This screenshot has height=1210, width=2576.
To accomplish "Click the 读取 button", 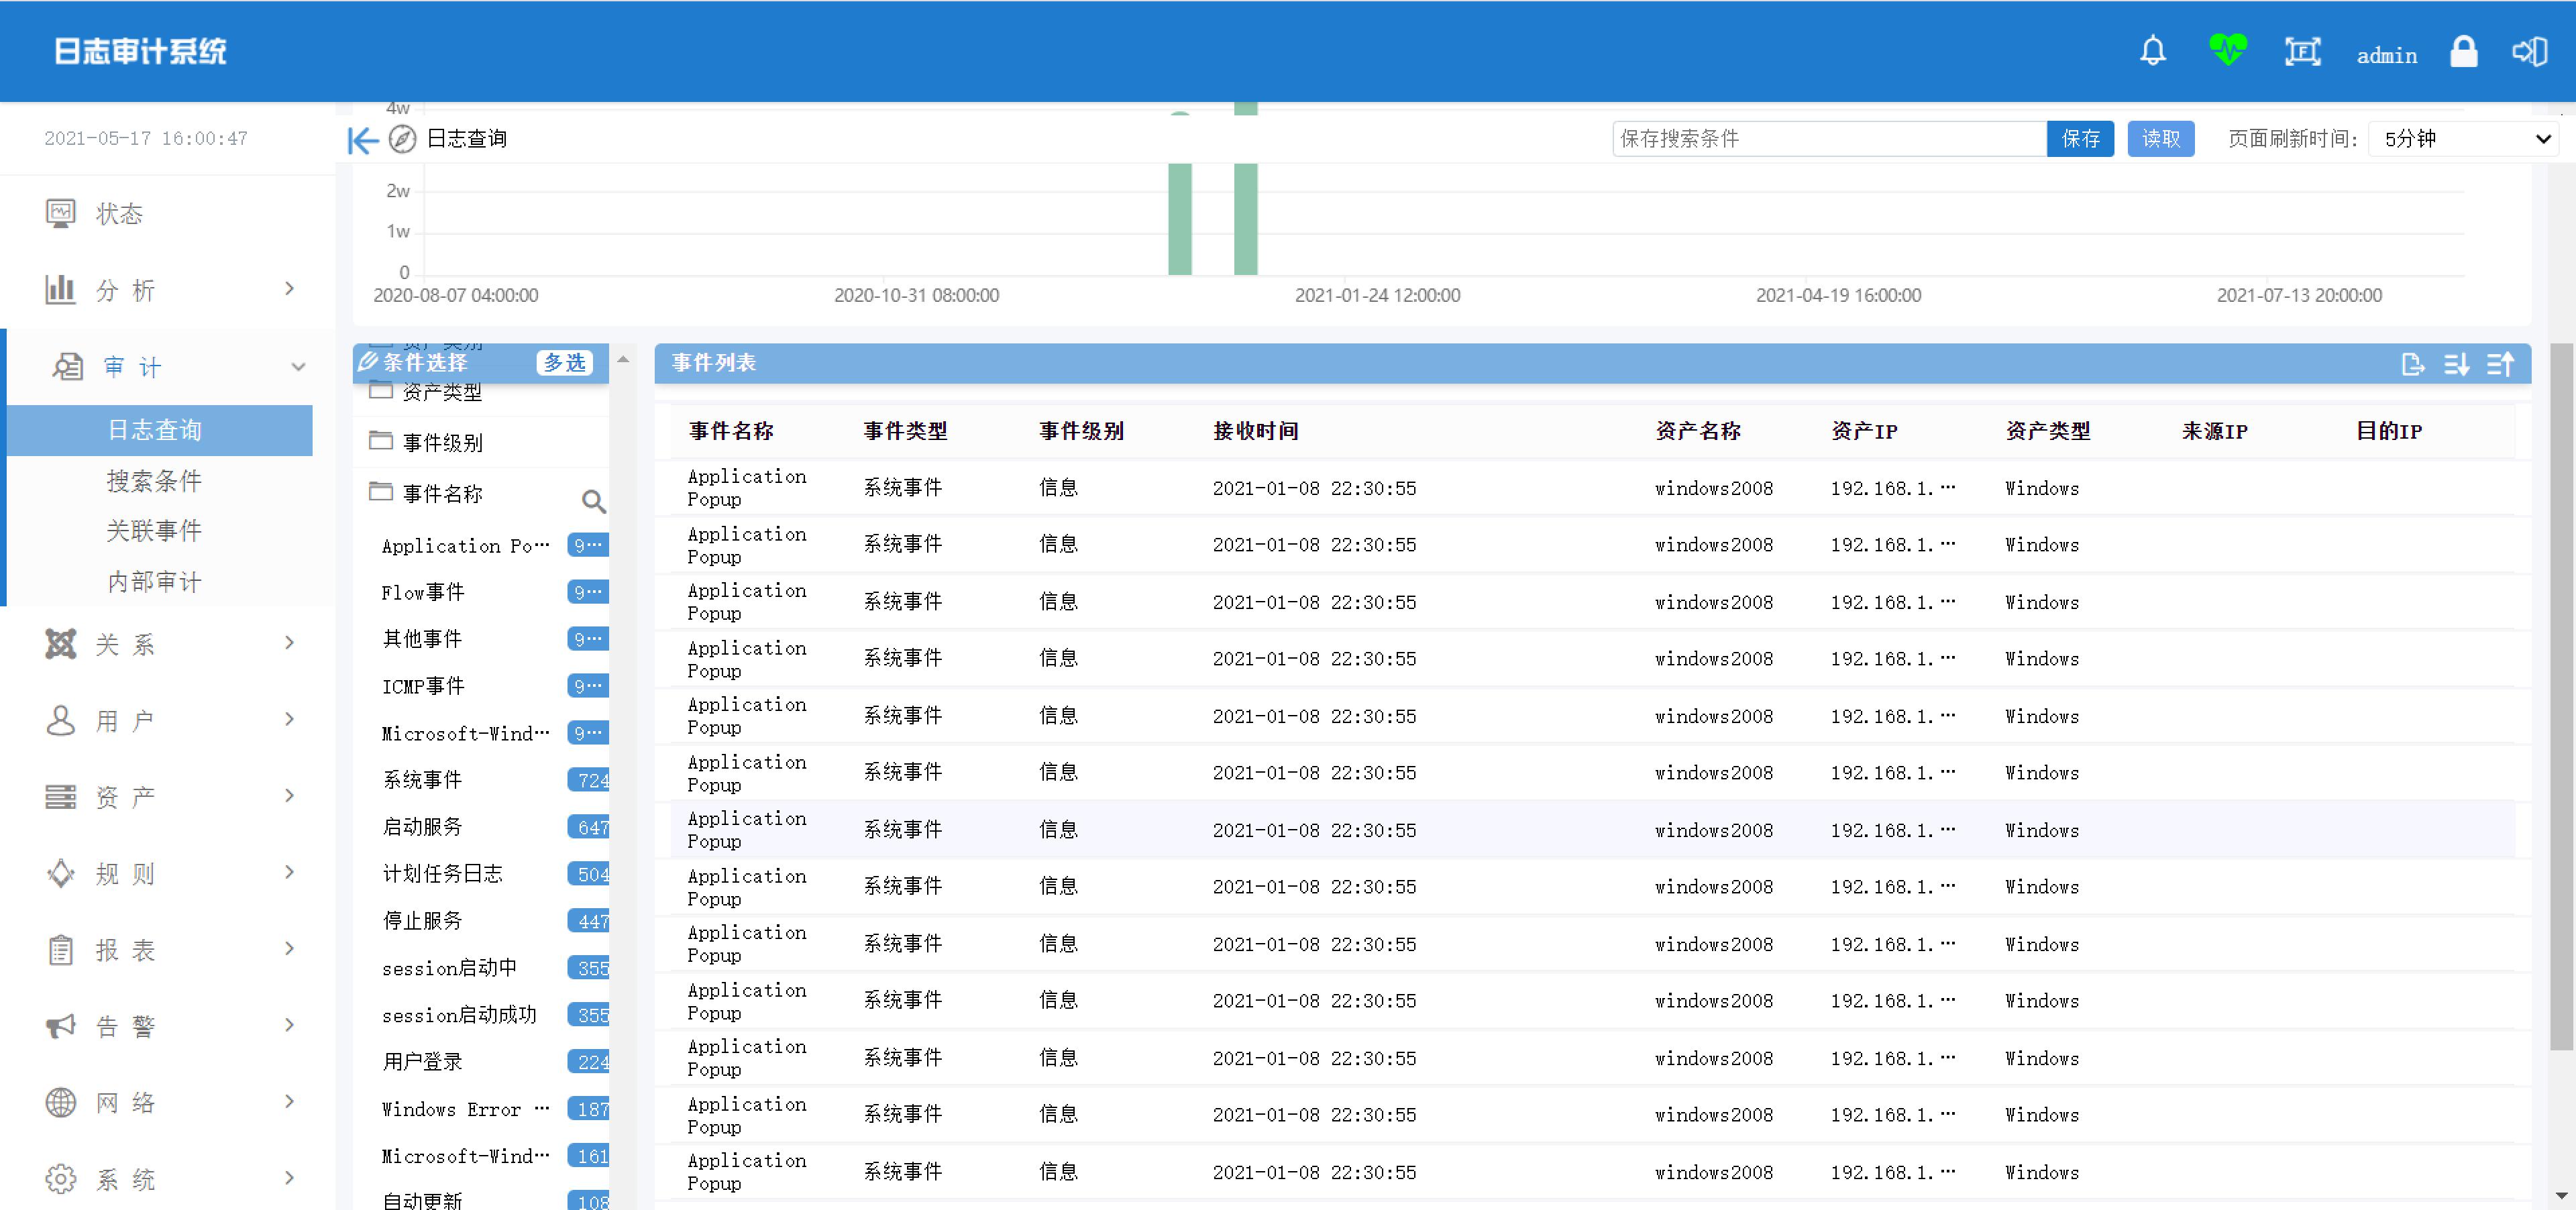I will [2160, 139].
